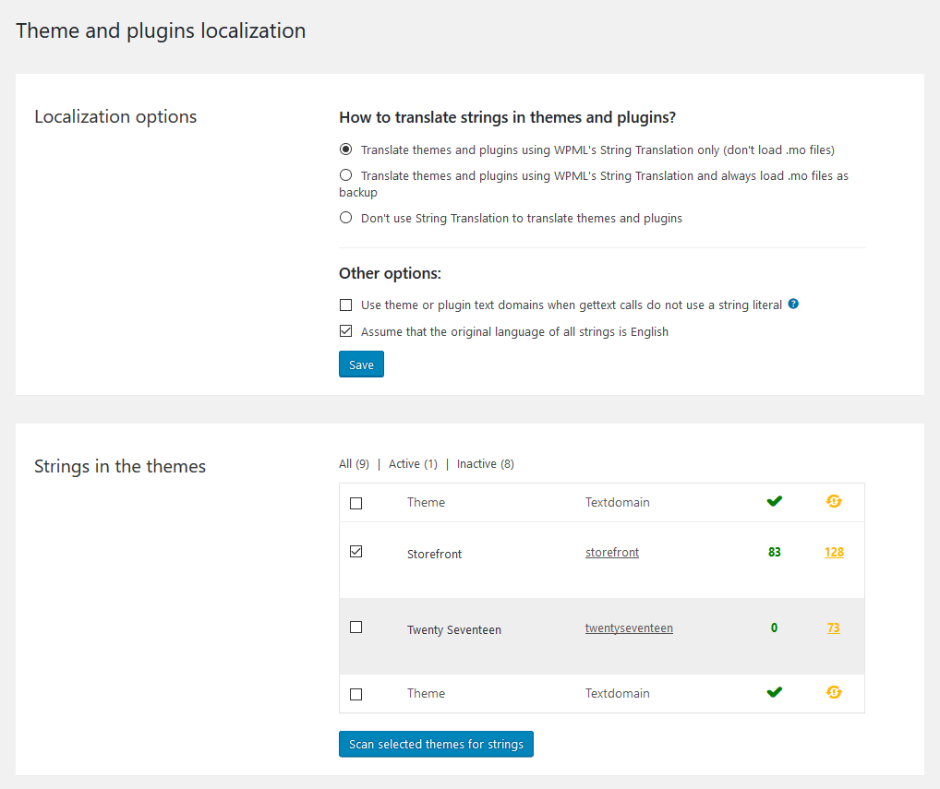Click the orange refresh icon in table footer

(834, 692)
